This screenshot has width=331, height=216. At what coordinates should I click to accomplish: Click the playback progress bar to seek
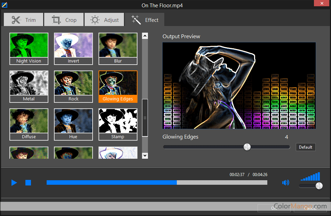pyautogui.click(x=157, y=182)
